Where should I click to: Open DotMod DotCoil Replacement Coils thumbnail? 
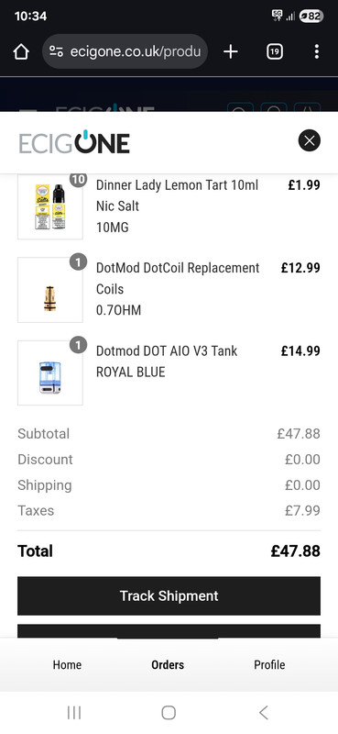[x=50, y=290]
